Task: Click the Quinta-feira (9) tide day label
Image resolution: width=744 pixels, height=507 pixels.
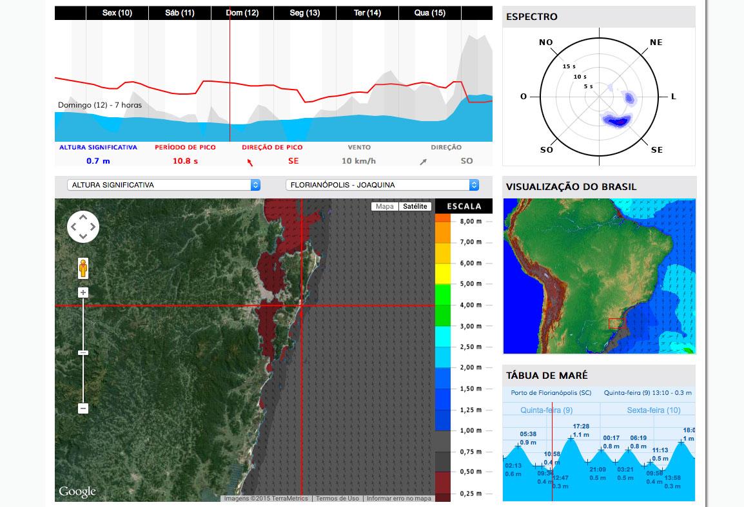Action: point(547,410)
